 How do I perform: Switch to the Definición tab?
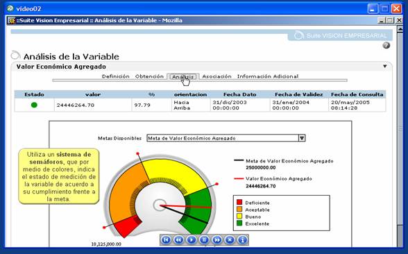(x=115, y=76)
